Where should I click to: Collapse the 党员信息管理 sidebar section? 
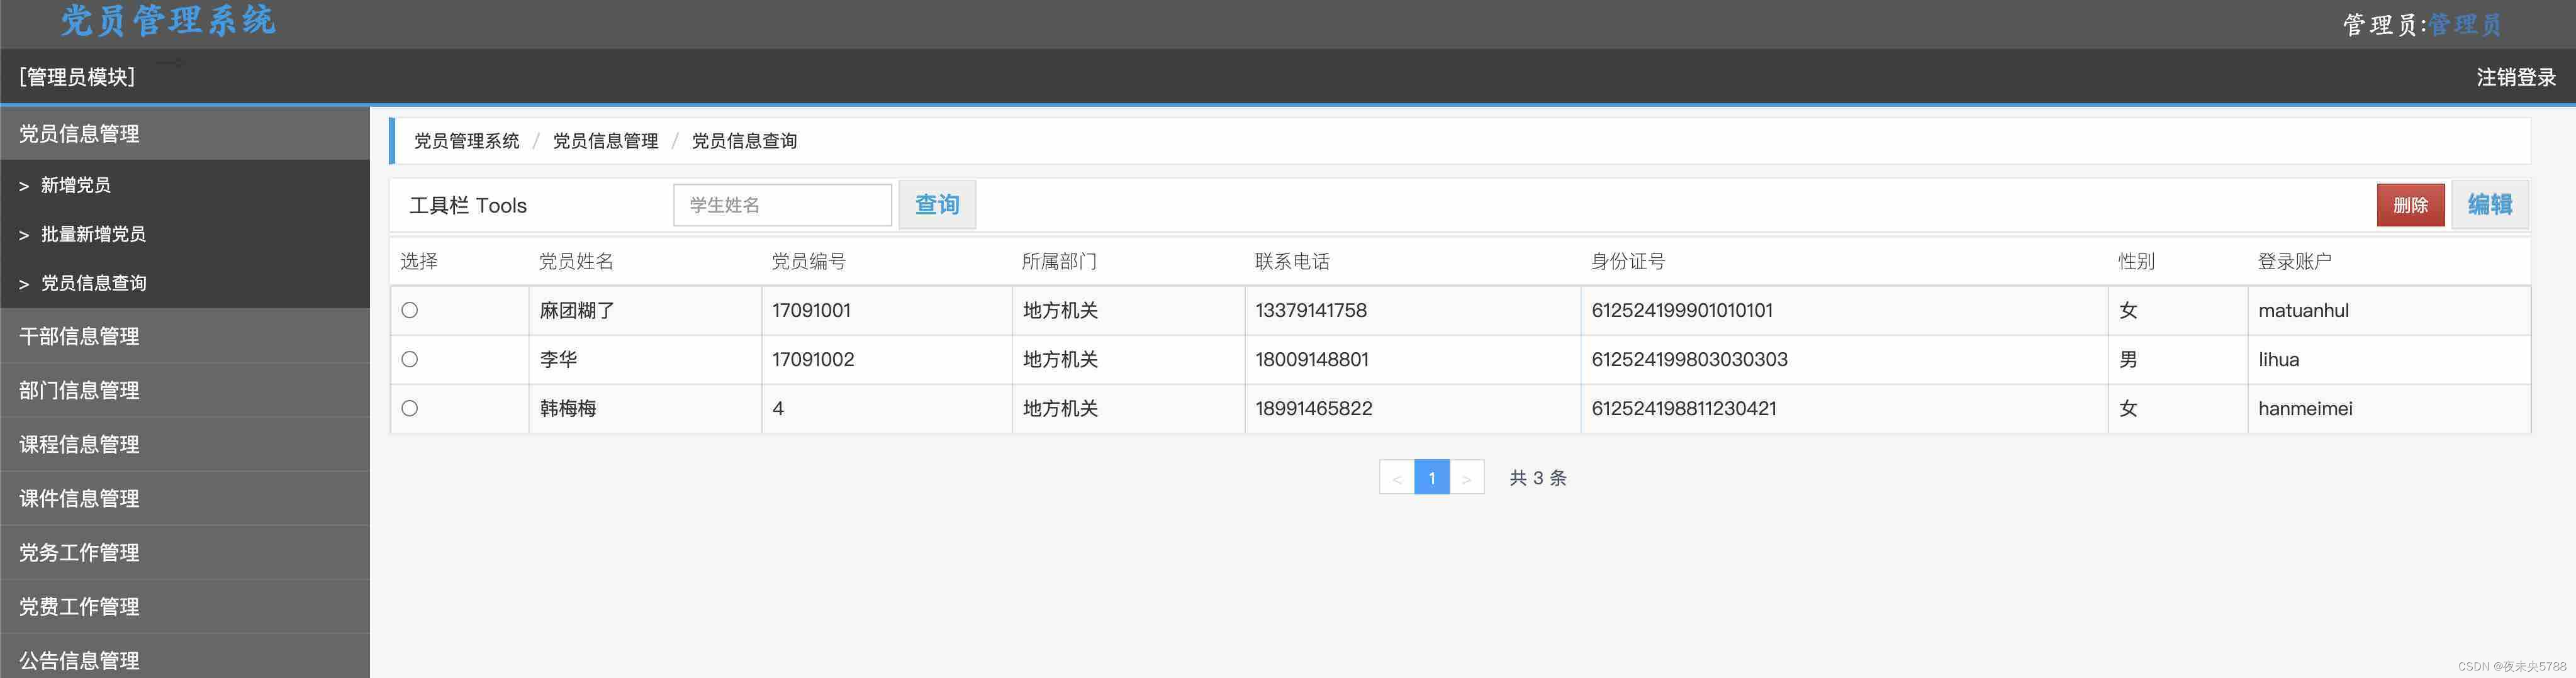tap(185, 134)
